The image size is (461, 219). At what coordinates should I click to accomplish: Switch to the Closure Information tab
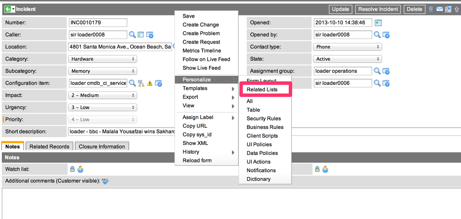pyautogui.click(x=102, y=147)
